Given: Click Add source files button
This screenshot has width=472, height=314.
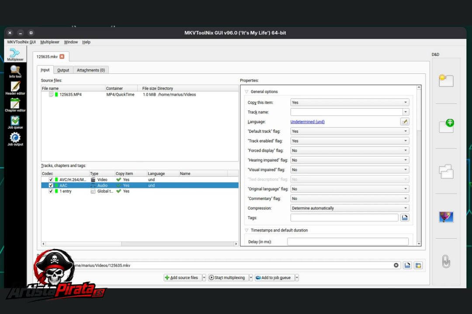Looking at the screenshot, I should 182,278.
